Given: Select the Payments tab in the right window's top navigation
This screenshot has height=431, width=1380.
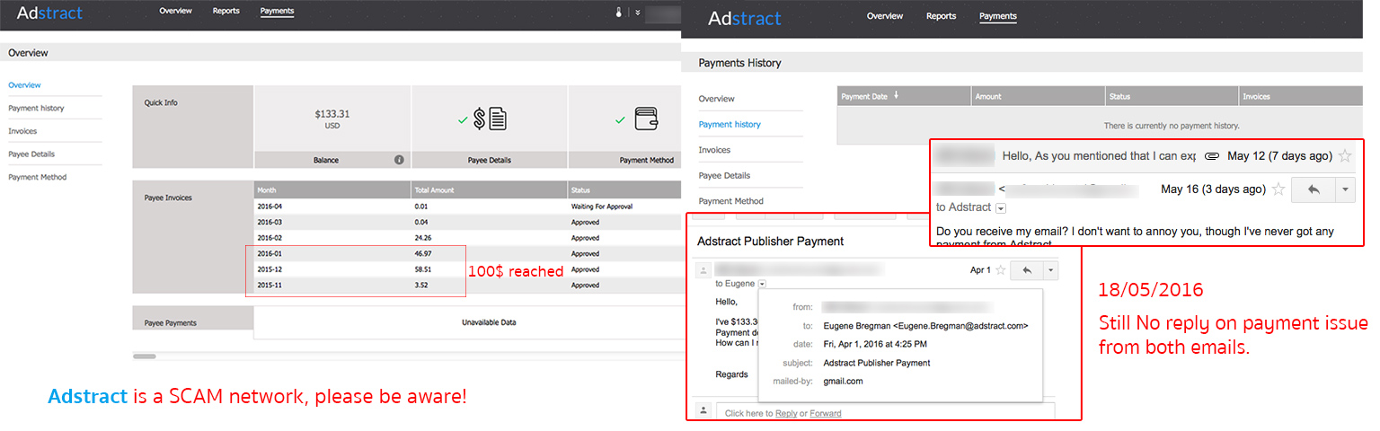Looking at the screenshot, I should click(998, 16).
